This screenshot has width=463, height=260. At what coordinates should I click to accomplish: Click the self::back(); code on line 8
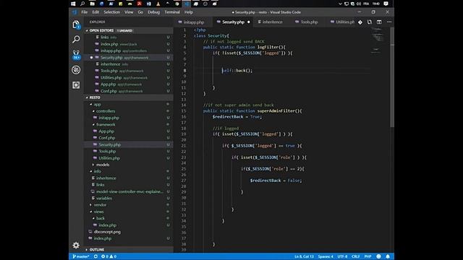237,71
